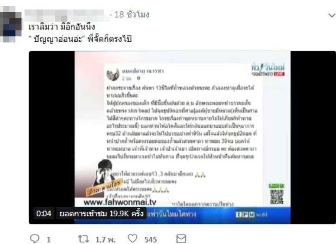Click the IPM logo in video banner
The width and height of the screenshot is (336, 244).
pos(245,214)
